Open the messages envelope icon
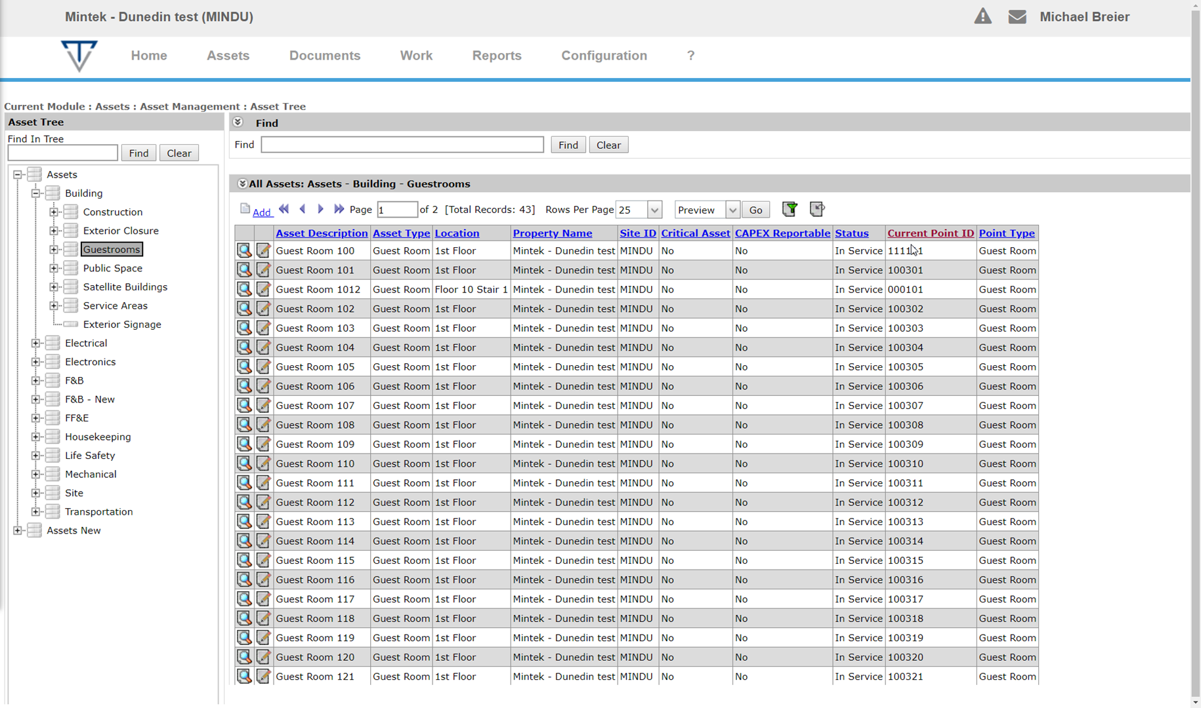Viewport: 1201px width, 708px height. point(1017,16)
